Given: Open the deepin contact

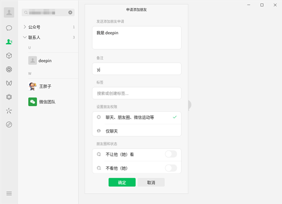Looking at the screenshot, I should tap(47, 60).
